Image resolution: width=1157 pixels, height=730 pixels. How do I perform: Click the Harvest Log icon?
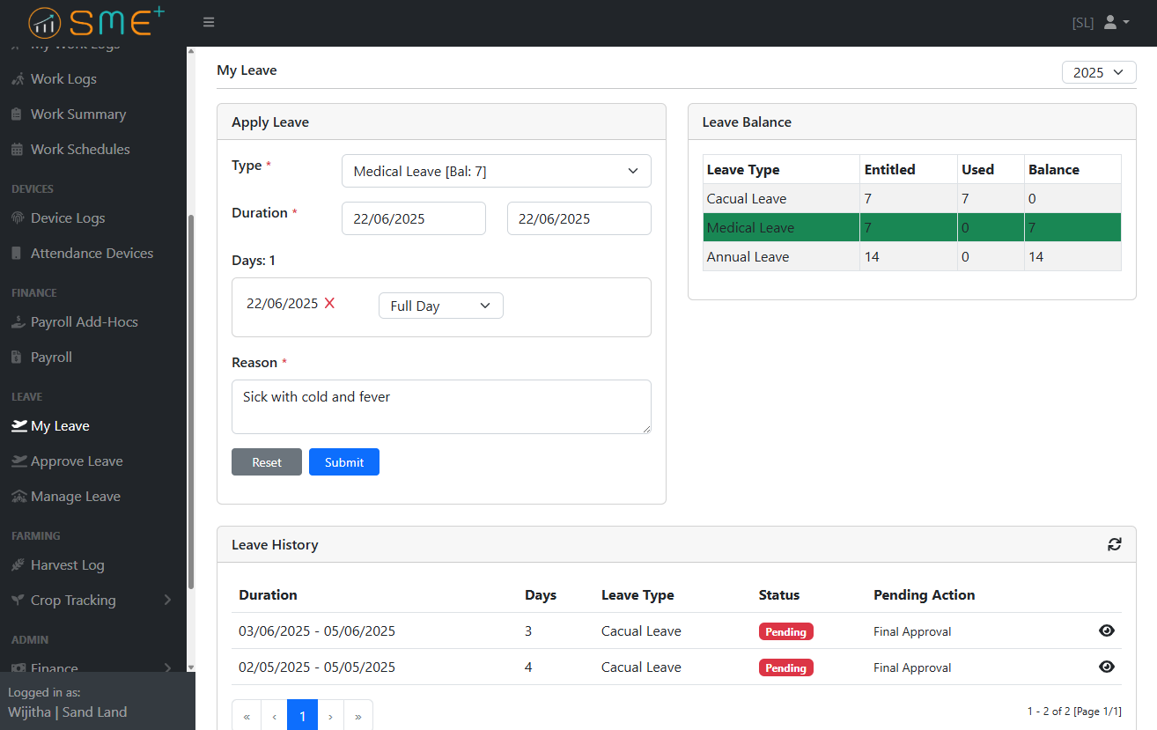point(18,564)
